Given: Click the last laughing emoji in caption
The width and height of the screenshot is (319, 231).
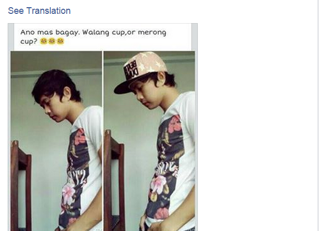Looking at the screenshot, I should [x=60, y=41].
